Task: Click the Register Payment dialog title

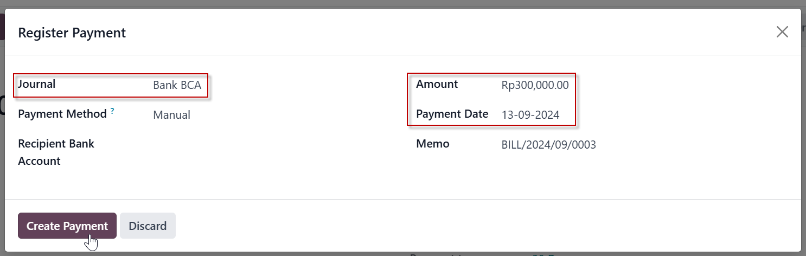Action: click(x=72, y=33)
